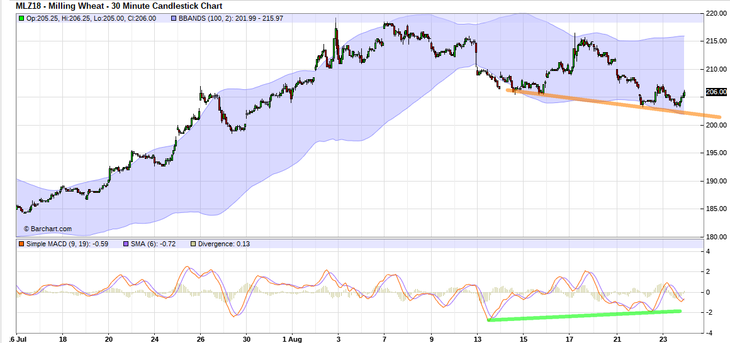Viewport: 730px width, 343px height.
Task: Click the orange Simple MACD legend swatch
Action: (21, 244)
